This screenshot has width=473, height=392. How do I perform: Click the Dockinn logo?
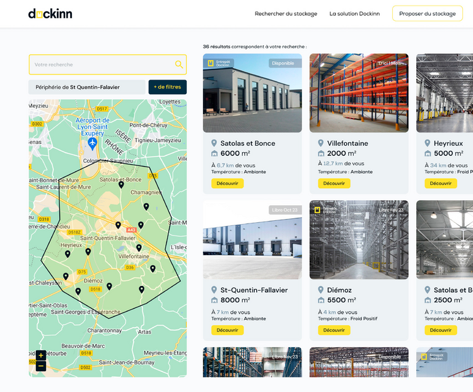(x=50, y=14)
